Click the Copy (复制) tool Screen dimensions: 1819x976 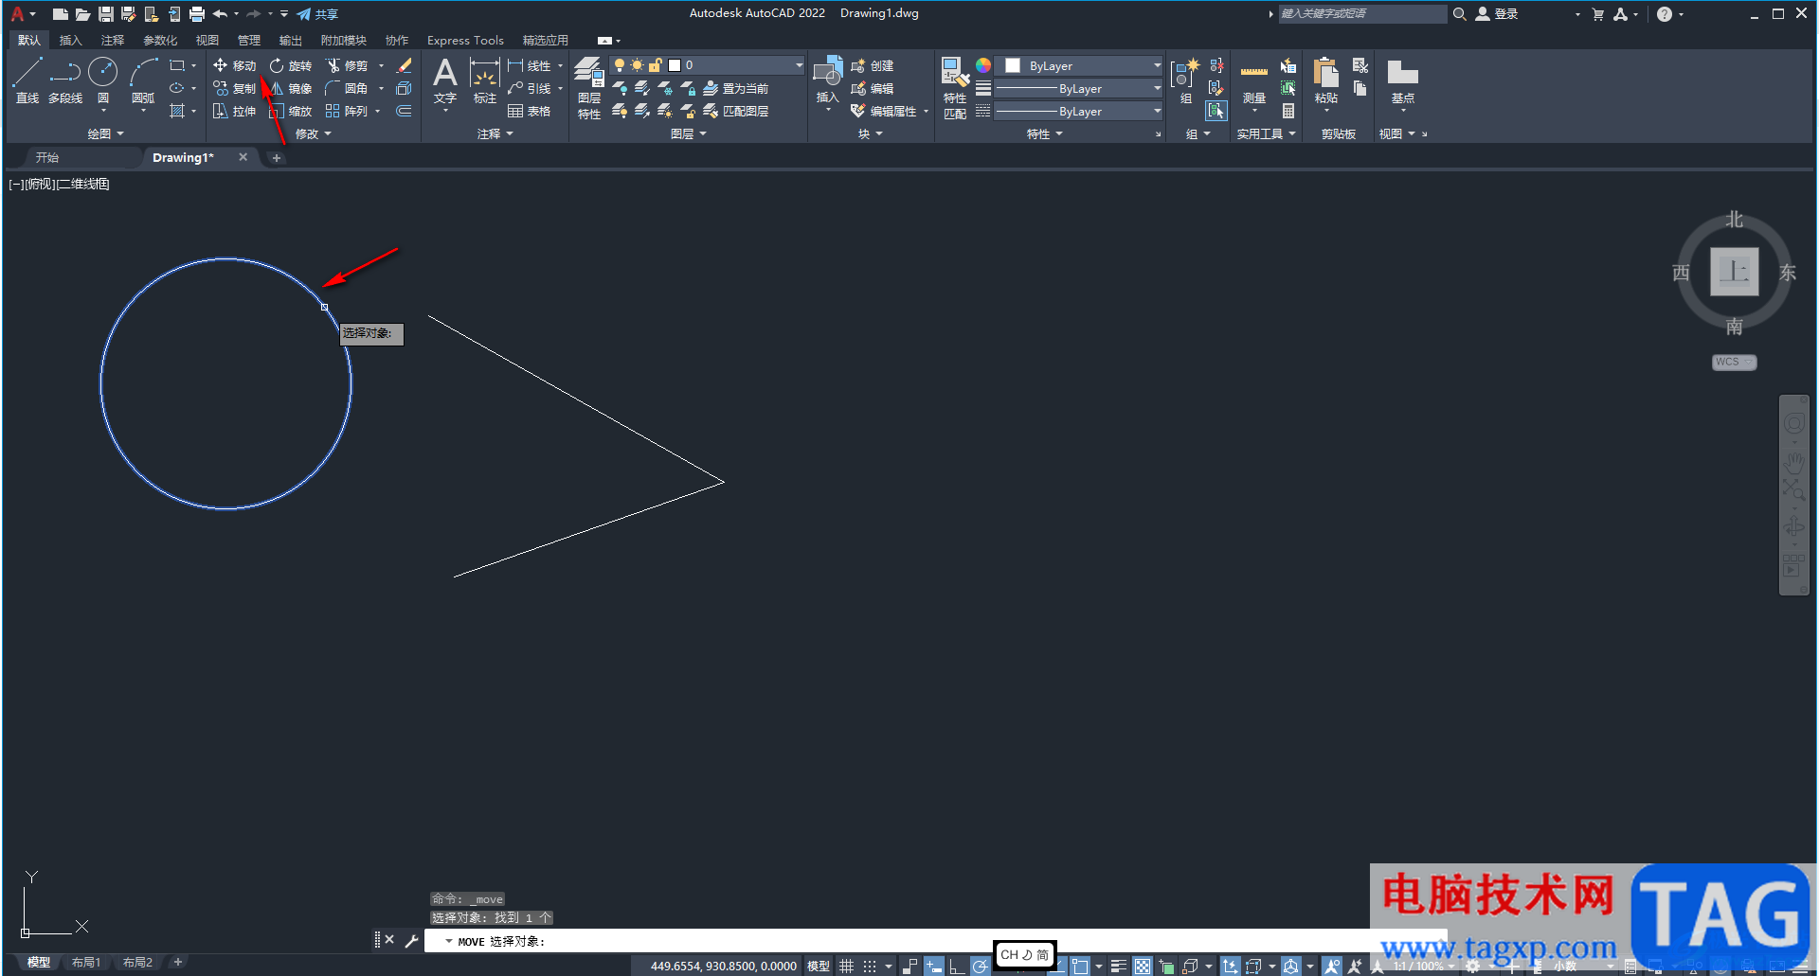click(x=235, y=88)
